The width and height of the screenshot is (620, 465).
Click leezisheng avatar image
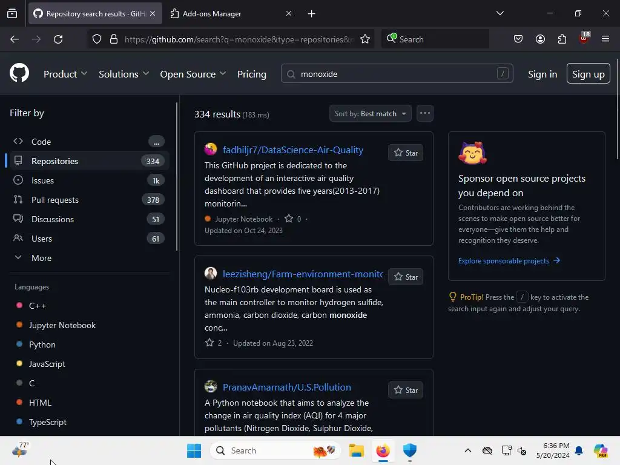click(211, 273)
